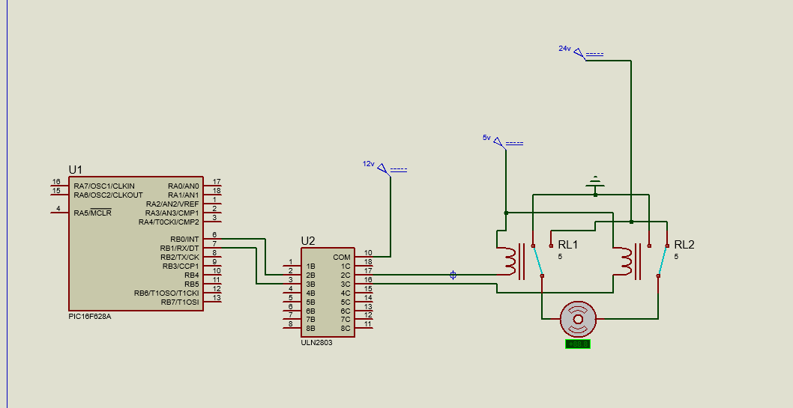
Task: Click the 12v terminal label
Action: [368, 164]
